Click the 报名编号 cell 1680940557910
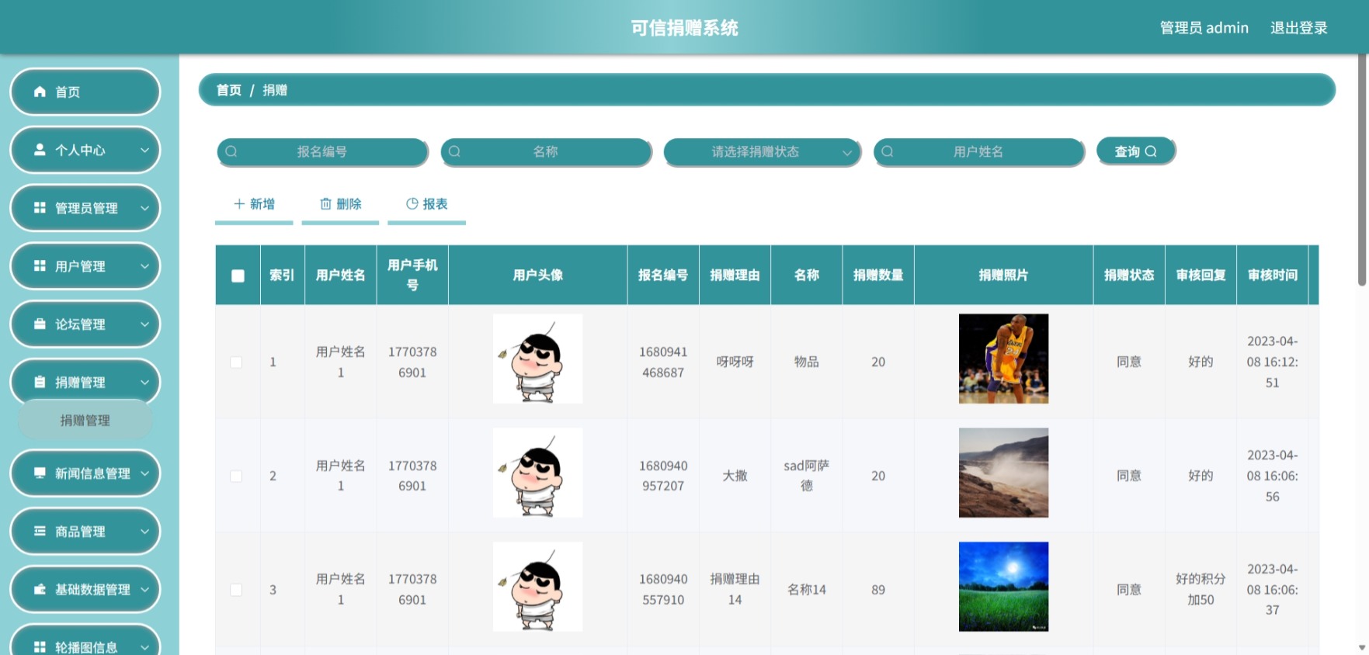Image resolution: width=1369 pixels, height=655 pixels. (x=663, y=590)
